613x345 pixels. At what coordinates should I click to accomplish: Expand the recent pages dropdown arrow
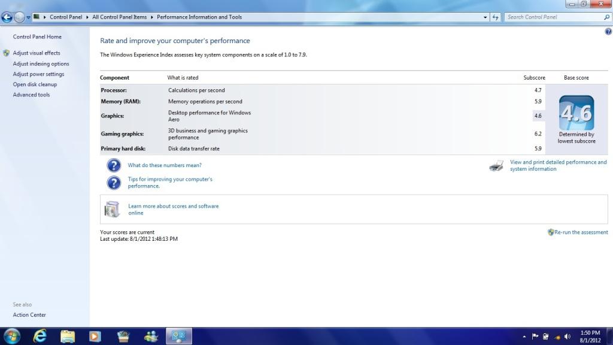pyautogui.click(x=28, y=17)
